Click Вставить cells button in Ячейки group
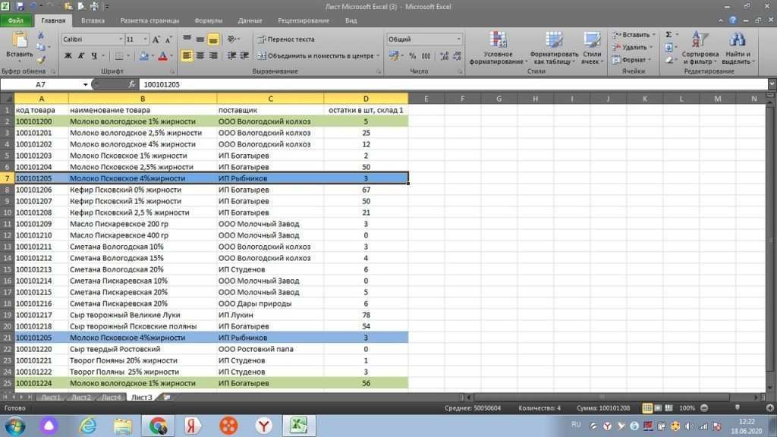Viewport: 777px width, 437px height. click(x=634, y=35)
